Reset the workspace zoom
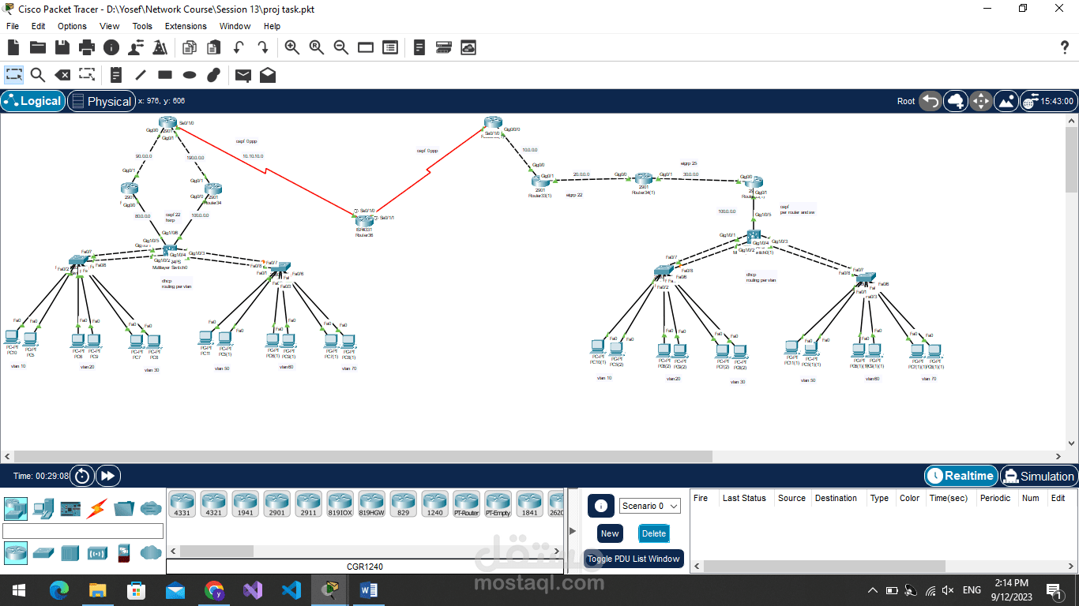The image size is (1079, 606). click(x=317, y=47)
